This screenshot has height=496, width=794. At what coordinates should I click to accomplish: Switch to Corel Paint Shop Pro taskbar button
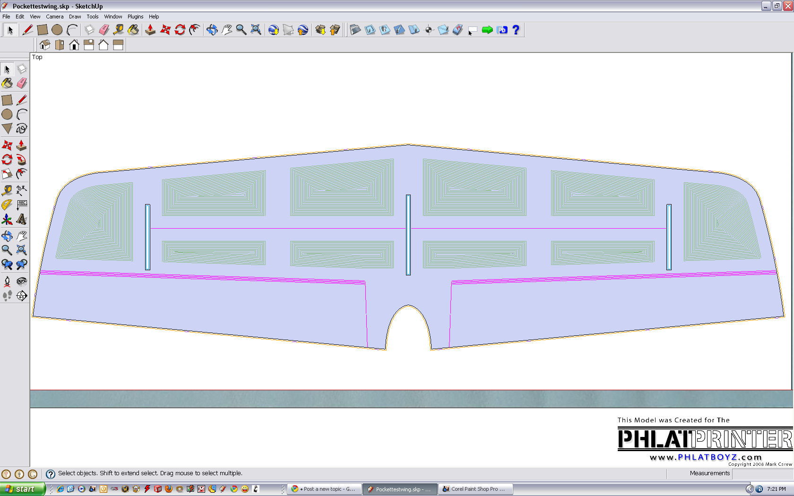(x=475, y=489)
